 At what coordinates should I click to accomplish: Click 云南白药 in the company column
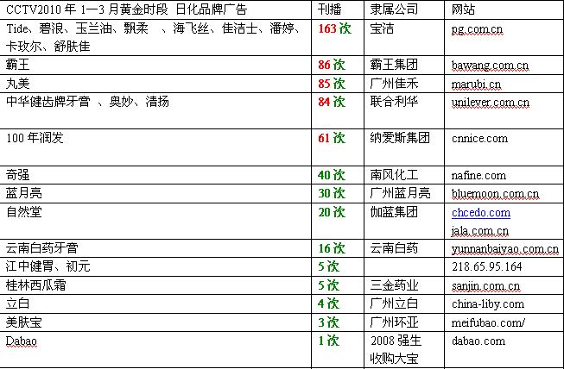tap(394, 248)
